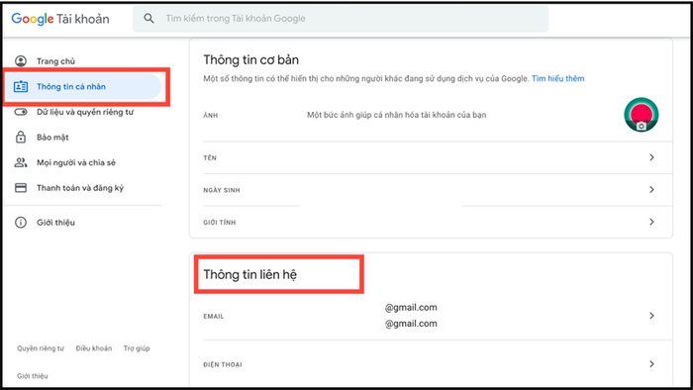
Task: Click the Bảo mật lock icon
Action: click(x=21, y=137)
